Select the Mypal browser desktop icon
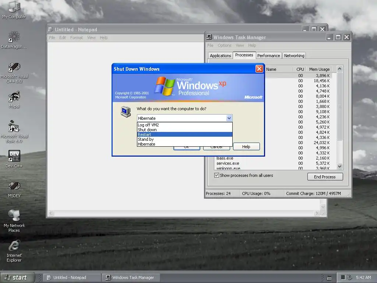Screen dimensions: 377x283 pos(14,99)
